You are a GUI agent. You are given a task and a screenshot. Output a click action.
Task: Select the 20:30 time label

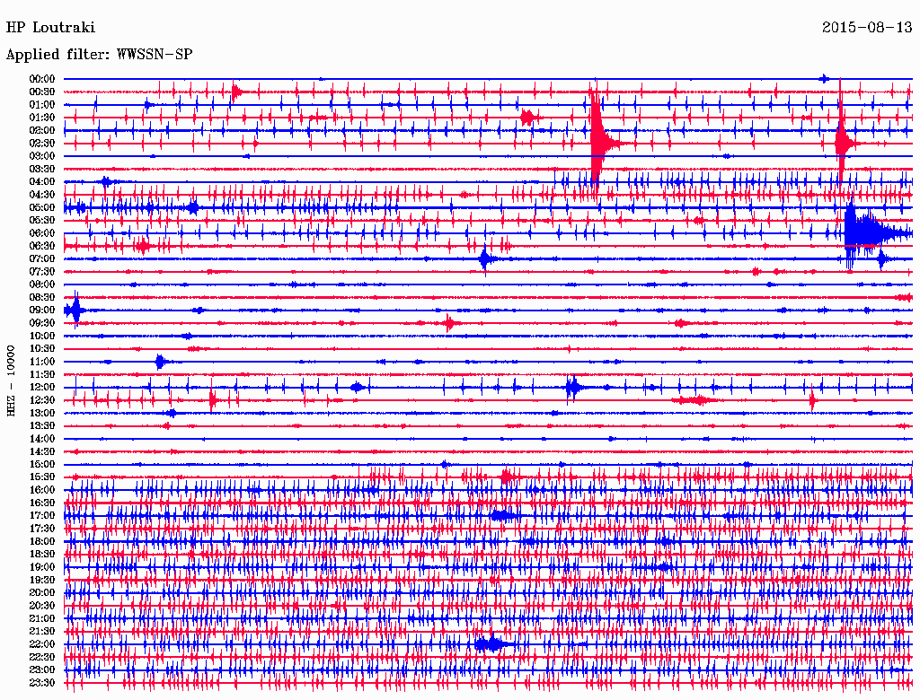(42, 606)
